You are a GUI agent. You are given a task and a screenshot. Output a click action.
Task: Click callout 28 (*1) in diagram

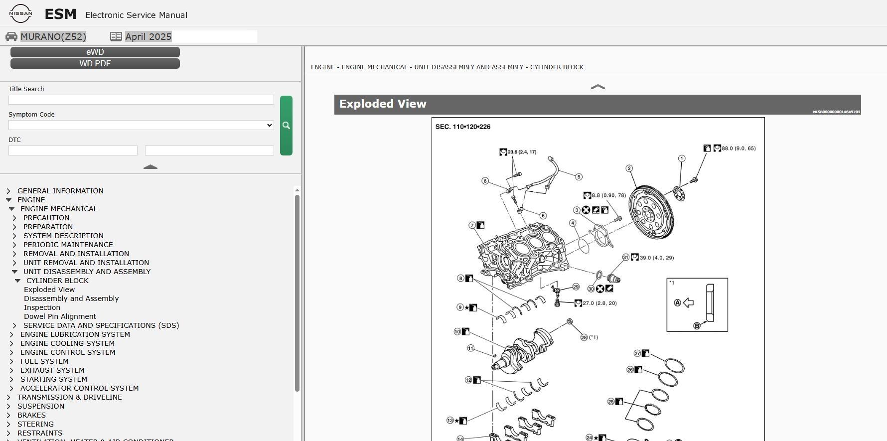click(x=589, y=337)
